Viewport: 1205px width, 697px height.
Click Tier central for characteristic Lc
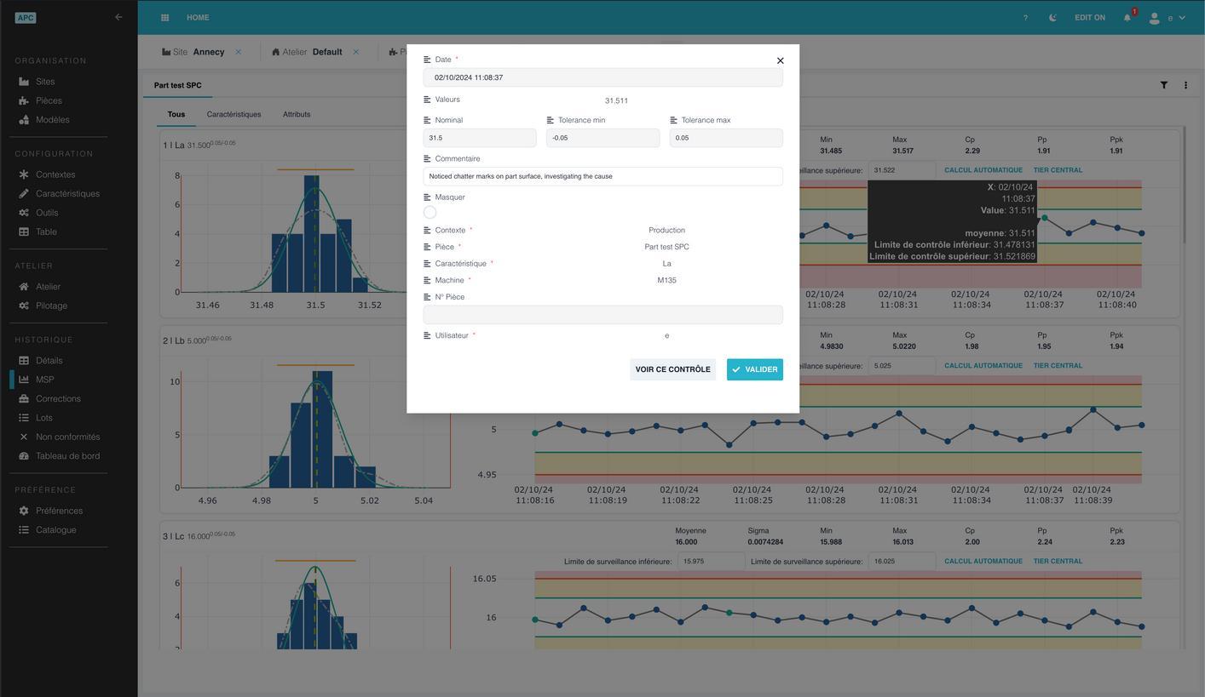point(1058,562)
